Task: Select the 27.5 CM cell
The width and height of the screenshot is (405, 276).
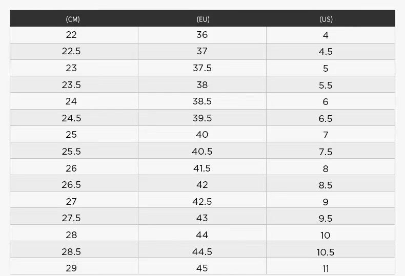Action: [x=71, y=218]
